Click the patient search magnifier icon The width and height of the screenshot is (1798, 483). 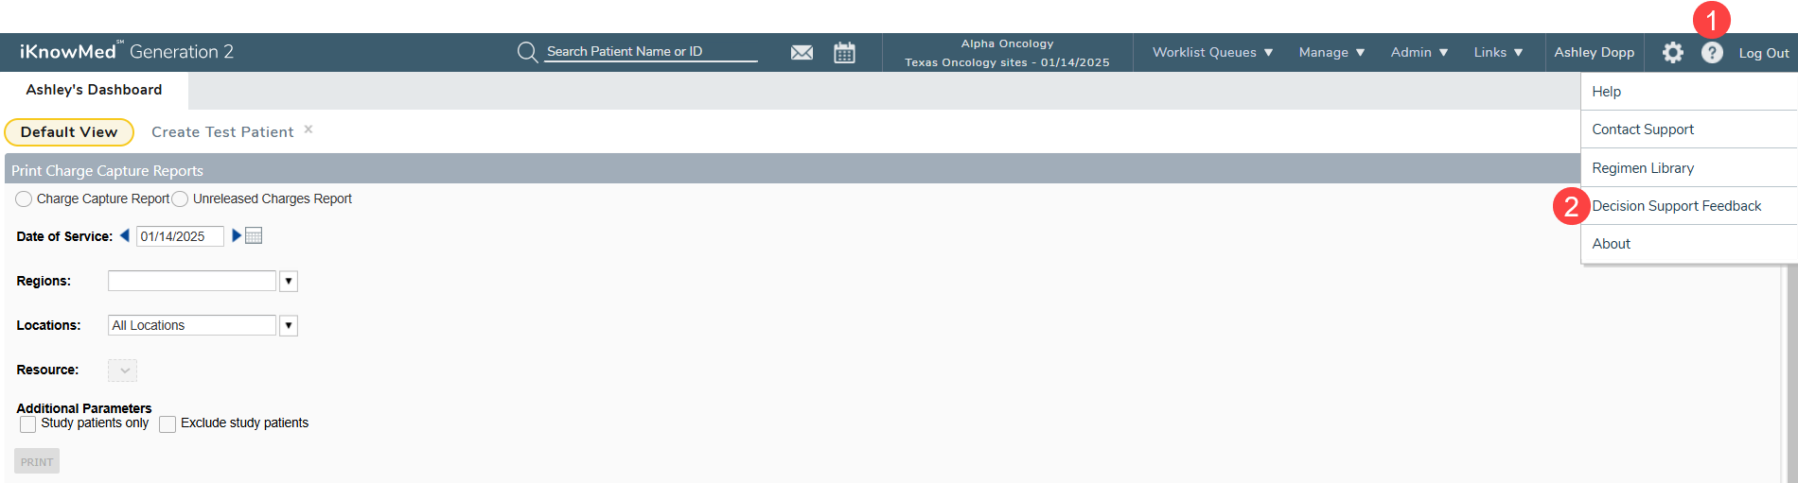pyautogui.click(x=527, y=52)
